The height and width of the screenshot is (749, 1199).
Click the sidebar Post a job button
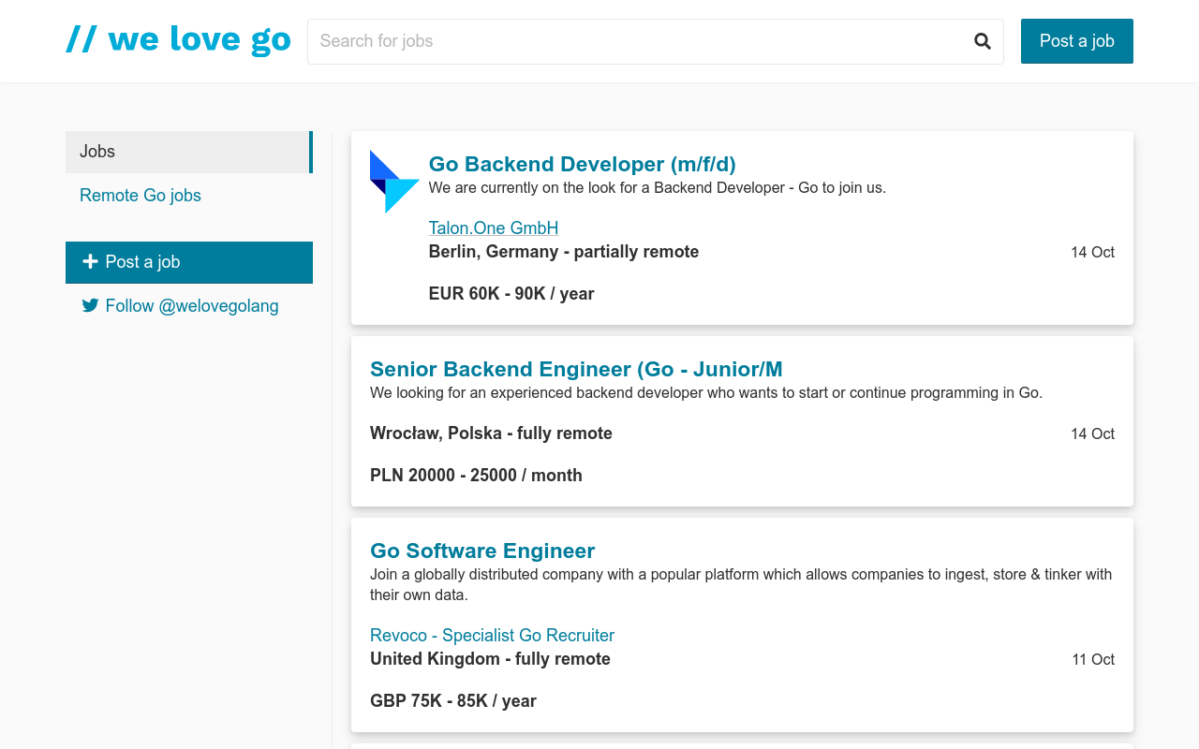pyautogui.click(x=189, y=262)
